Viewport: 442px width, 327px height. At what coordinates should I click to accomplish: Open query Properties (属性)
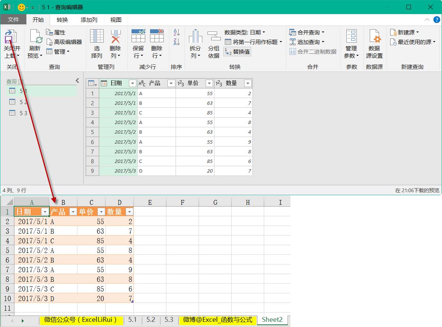click(56, 32)
